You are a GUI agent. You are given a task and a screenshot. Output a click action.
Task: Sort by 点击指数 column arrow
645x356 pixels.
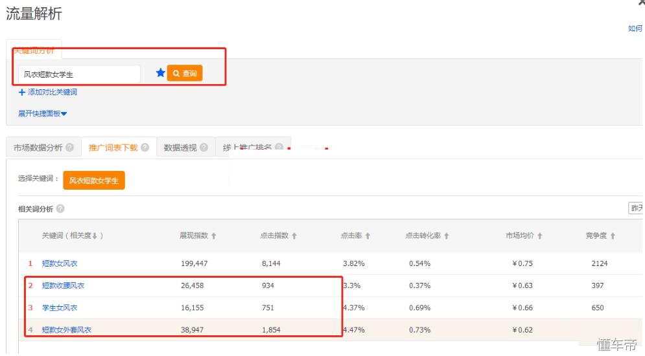[x=294, y=236]
